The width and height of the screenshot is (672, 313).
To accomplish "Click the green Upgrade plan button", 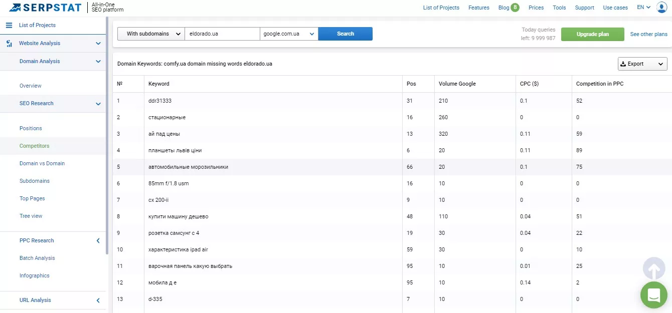I will click(593, 34).
